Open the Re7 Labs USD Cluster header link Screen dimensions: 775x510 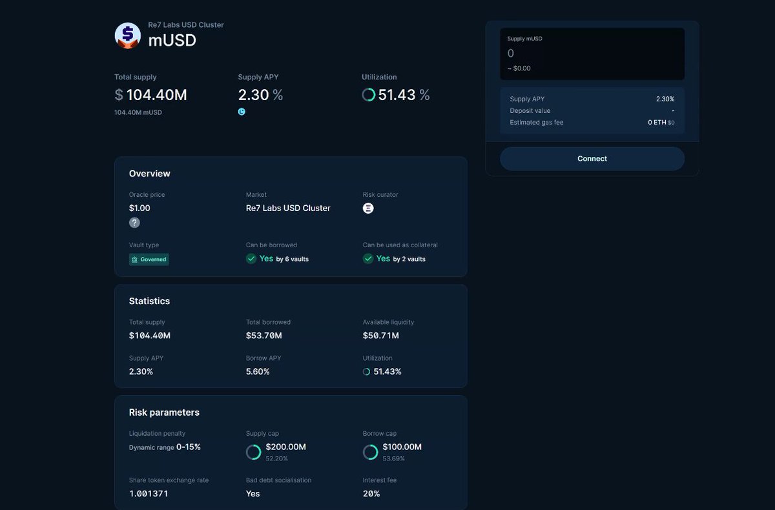point(186,25)
